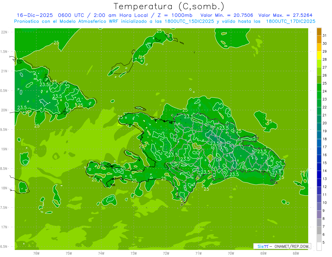Screen dimensions: 332x257
Task: Click the "18N" latitude label
Action: click(4, 188)
